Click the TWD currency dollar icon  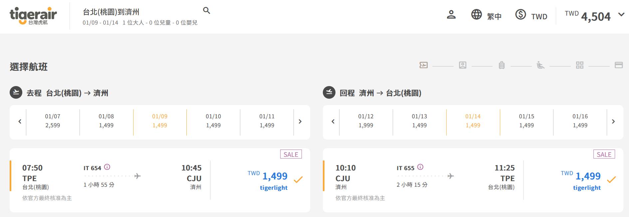pyautogui.click(x=521, y=15)
